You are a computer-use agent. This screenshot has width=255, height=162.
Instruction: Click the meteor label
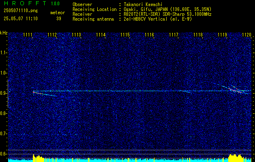[x=58, y=13]
